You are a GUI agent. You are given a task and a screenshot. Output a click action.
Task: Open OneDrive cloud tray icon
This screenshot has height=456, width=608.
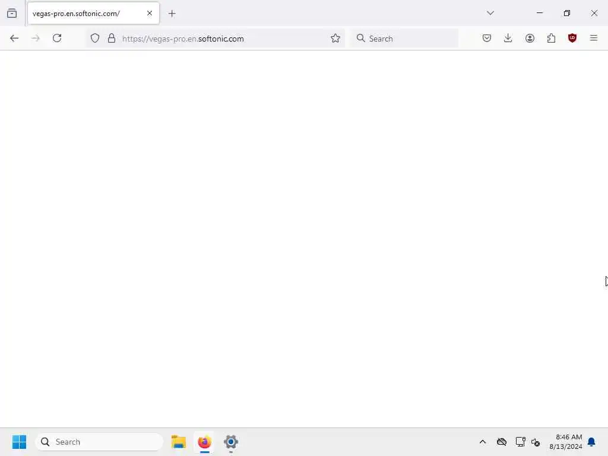(502, 442)
